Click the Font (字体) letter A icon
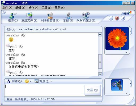This screenshot has height=106, width=136. (x=8, y=81)
